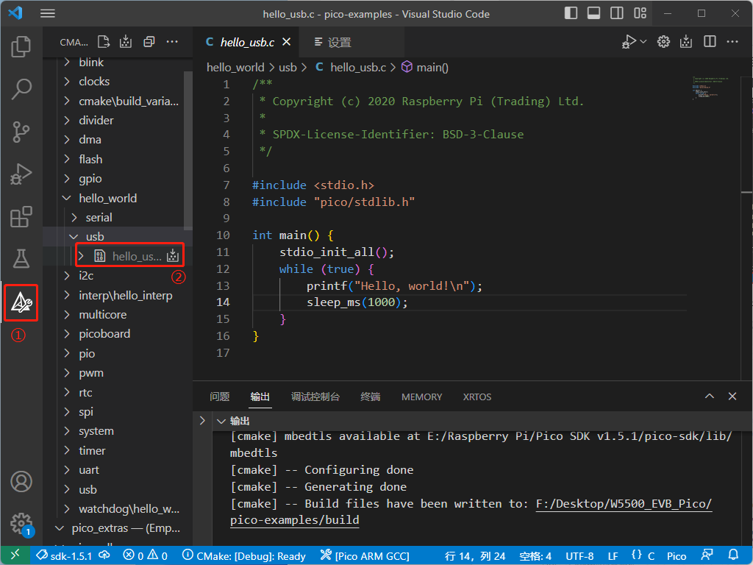The height and width of the screenshot is (565, 753).
Task: Switch to the 设置 editor tab
Action: 338,43
